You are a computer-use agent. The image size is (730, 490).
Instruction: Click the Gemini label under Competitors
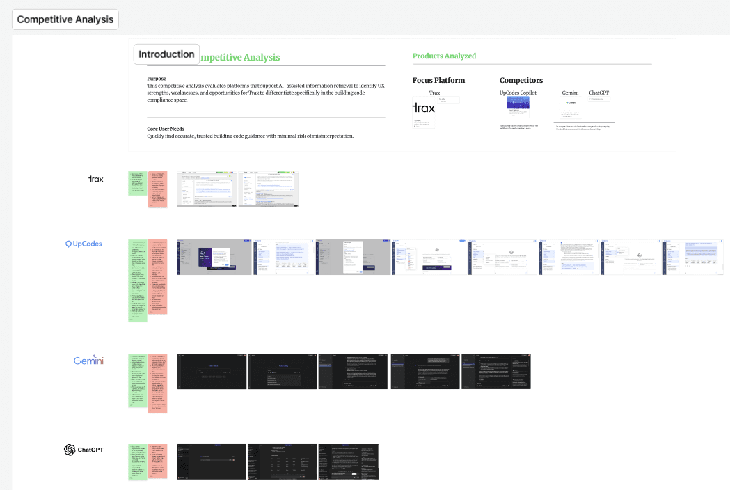tap(570, 93)
